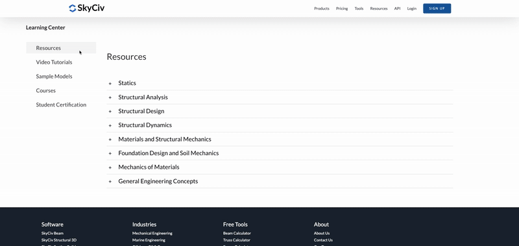
Task: Click Materials and Structural Mechanics title
Action: pyautogui.click(x=165, y=140)
